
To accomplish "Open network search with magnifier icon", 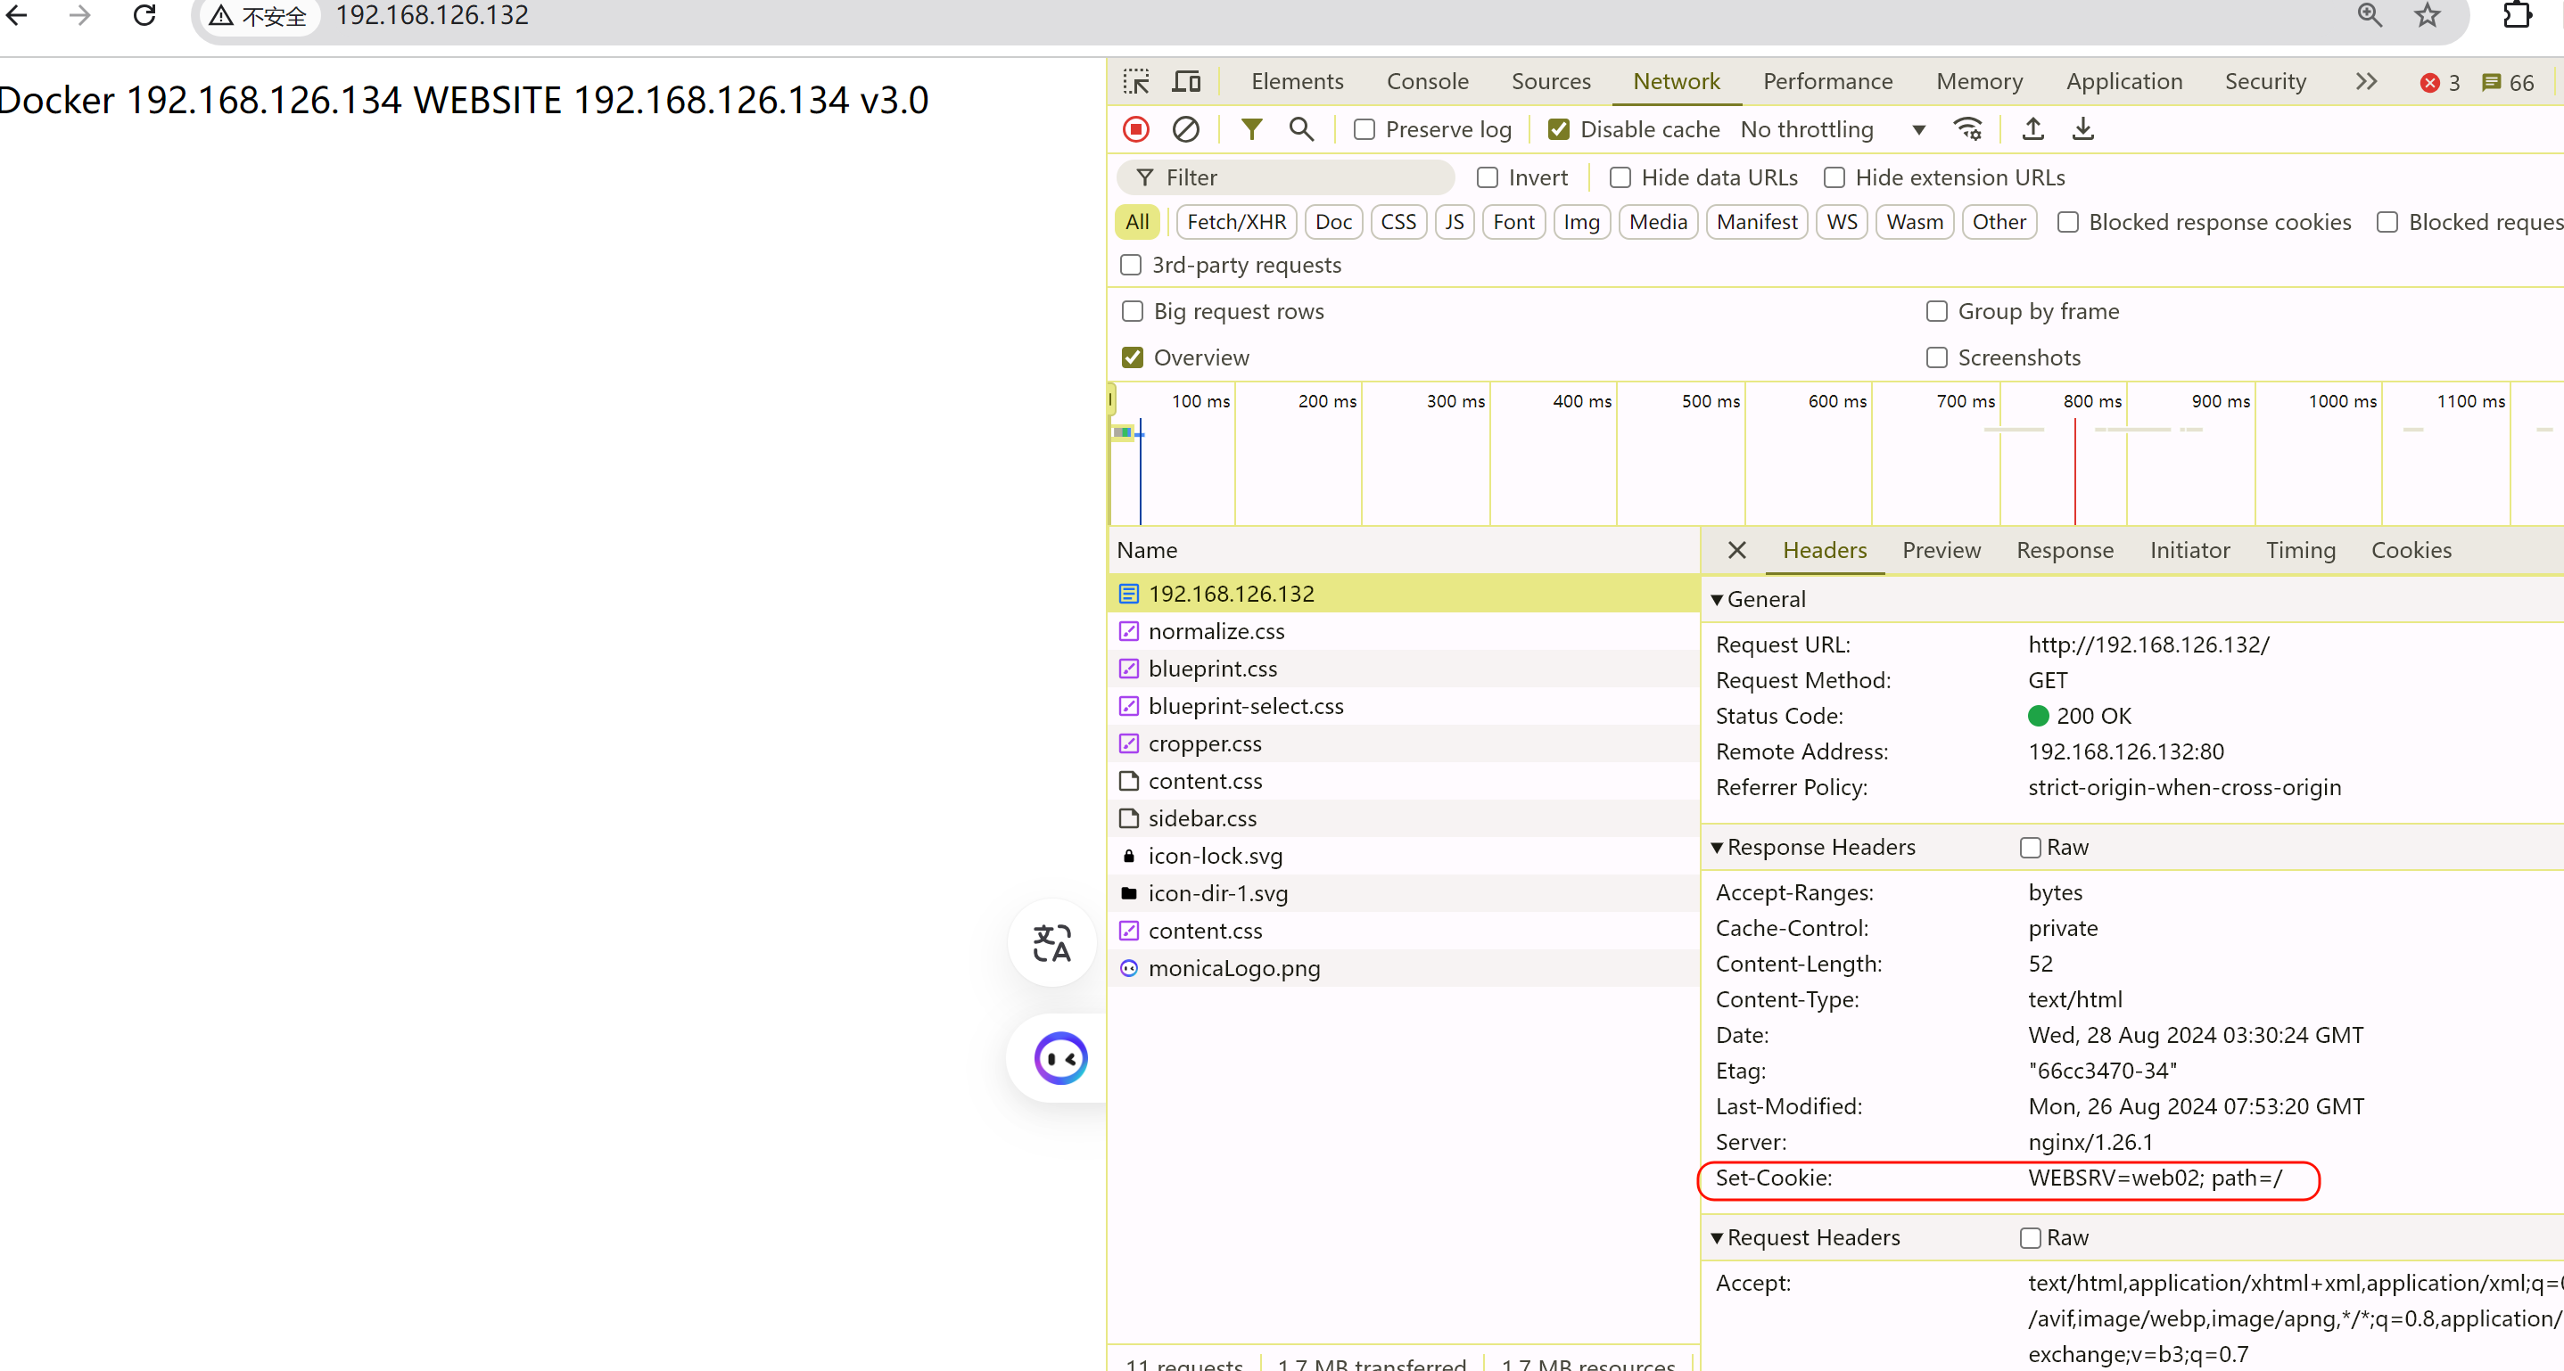I will click(x=1301, y=129).
